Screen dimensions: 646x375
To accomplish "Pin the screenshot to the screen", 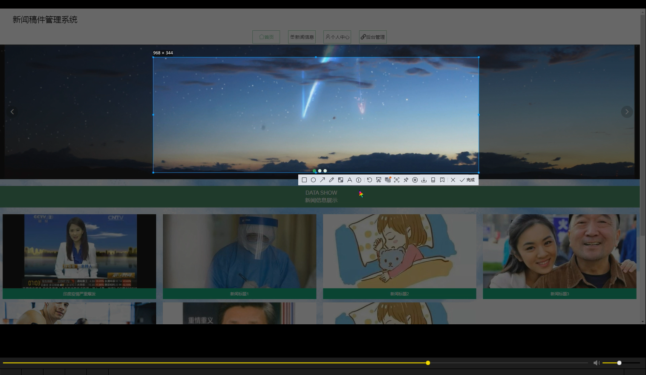I will point(406,180).
